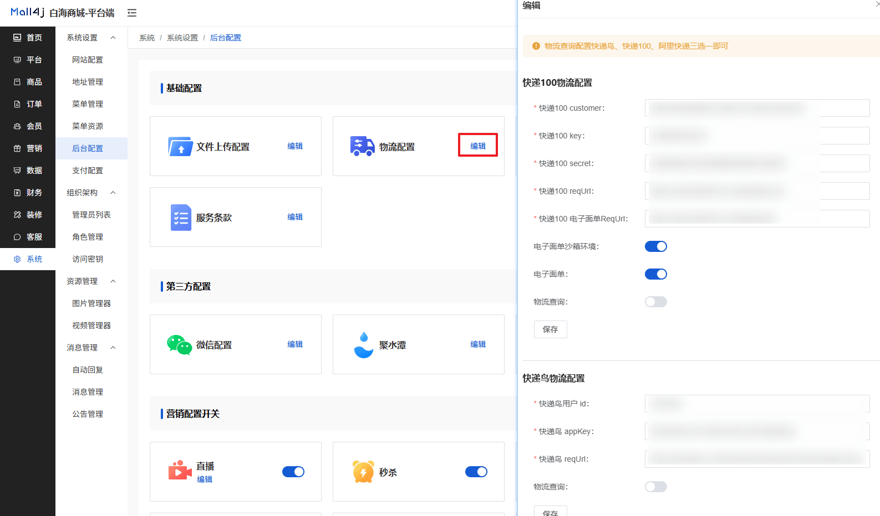
Task: Focus the 快递鸟用户 id input field
Action: 757,404
